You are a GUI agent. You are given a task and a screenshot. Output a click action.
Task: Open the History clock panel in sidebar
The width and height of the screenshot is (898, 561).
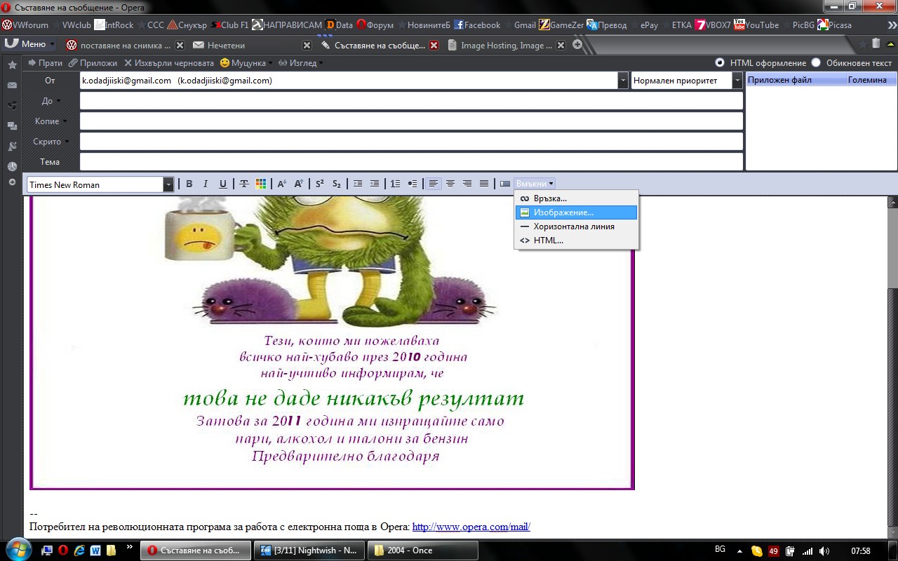point(12,166)
